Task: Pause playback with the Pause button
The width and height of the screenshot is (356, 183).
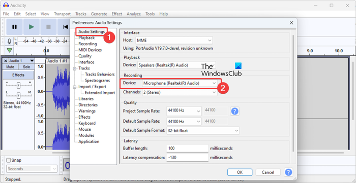Action: pyautogui.click(x=15, y=27)
